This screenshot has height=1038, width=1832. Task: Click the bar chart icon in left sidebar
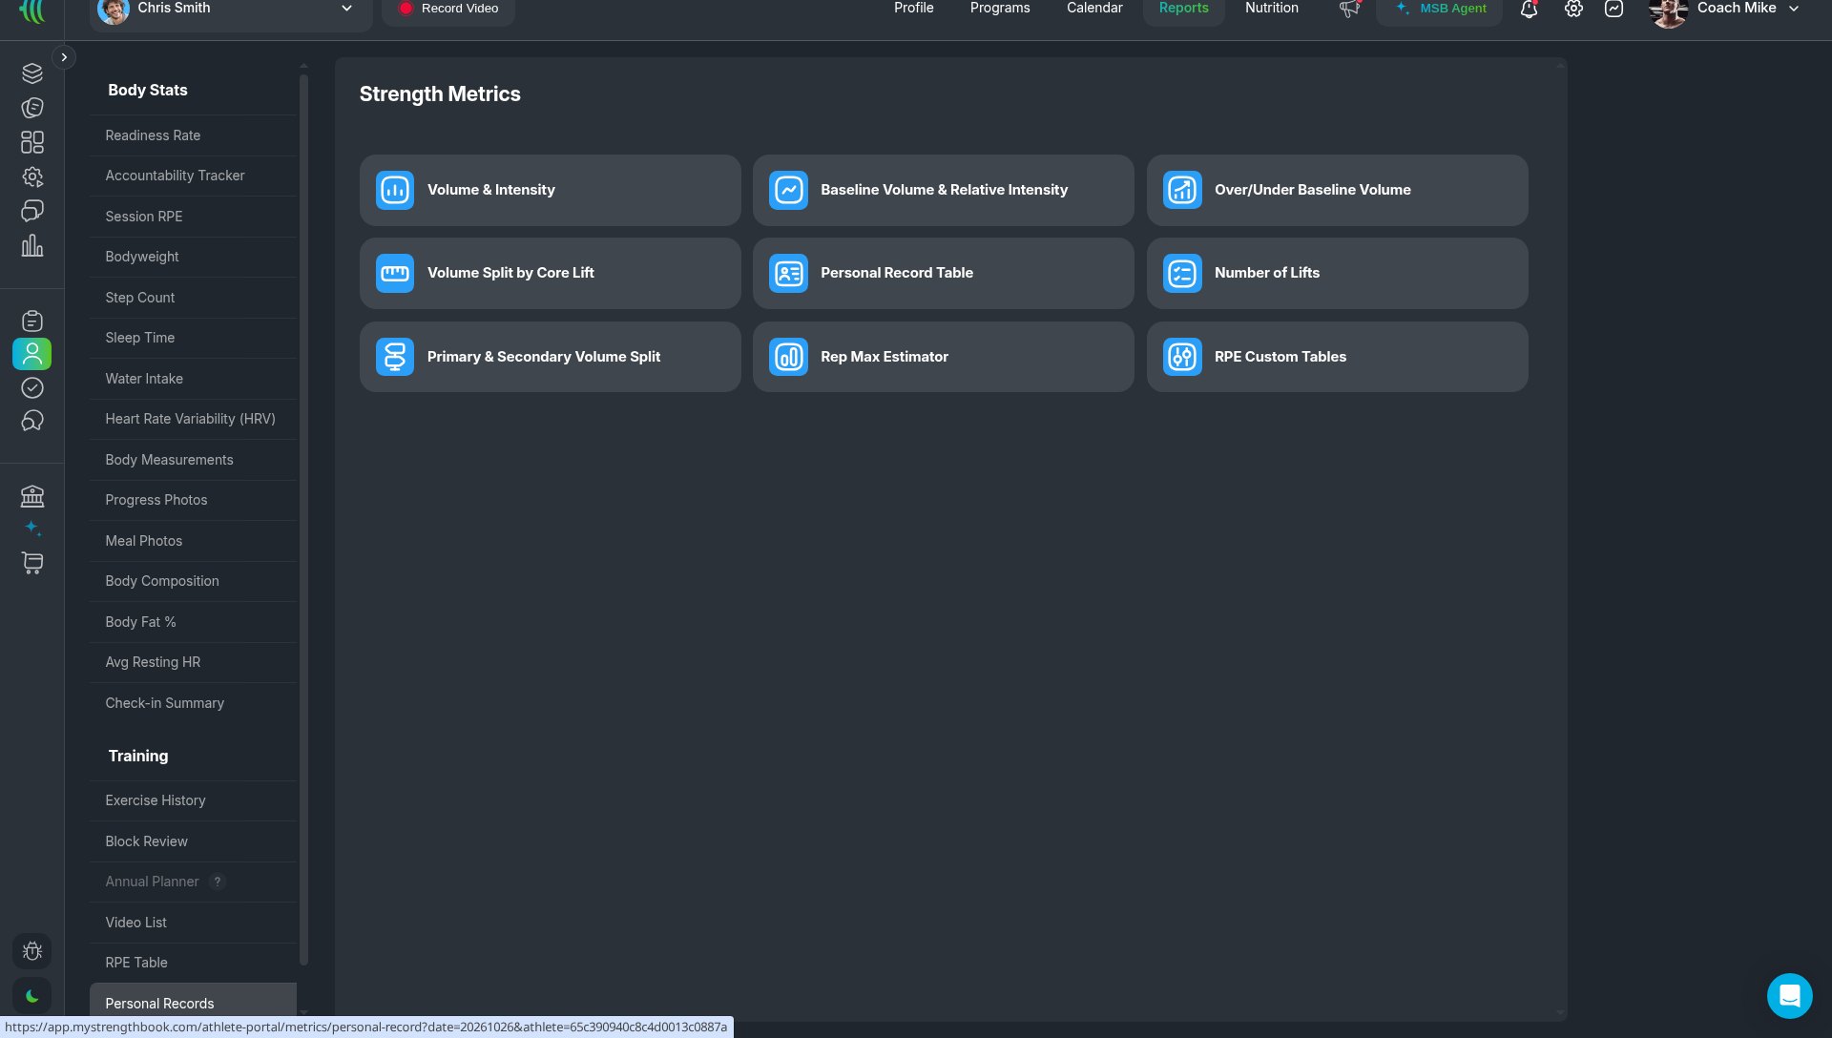point(32,246)
